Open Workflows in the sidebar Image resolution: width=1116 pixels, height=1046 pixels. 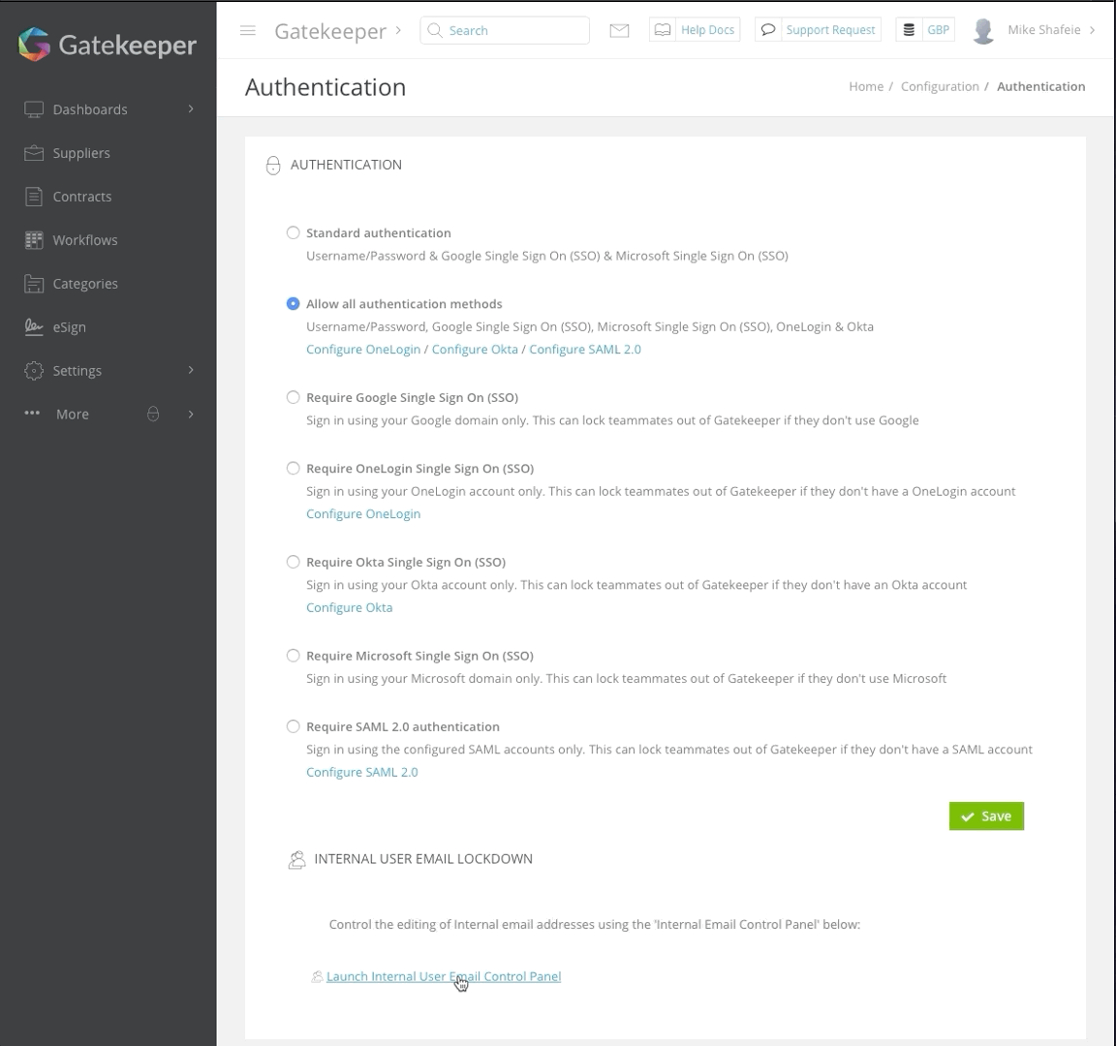click(84, 240)
